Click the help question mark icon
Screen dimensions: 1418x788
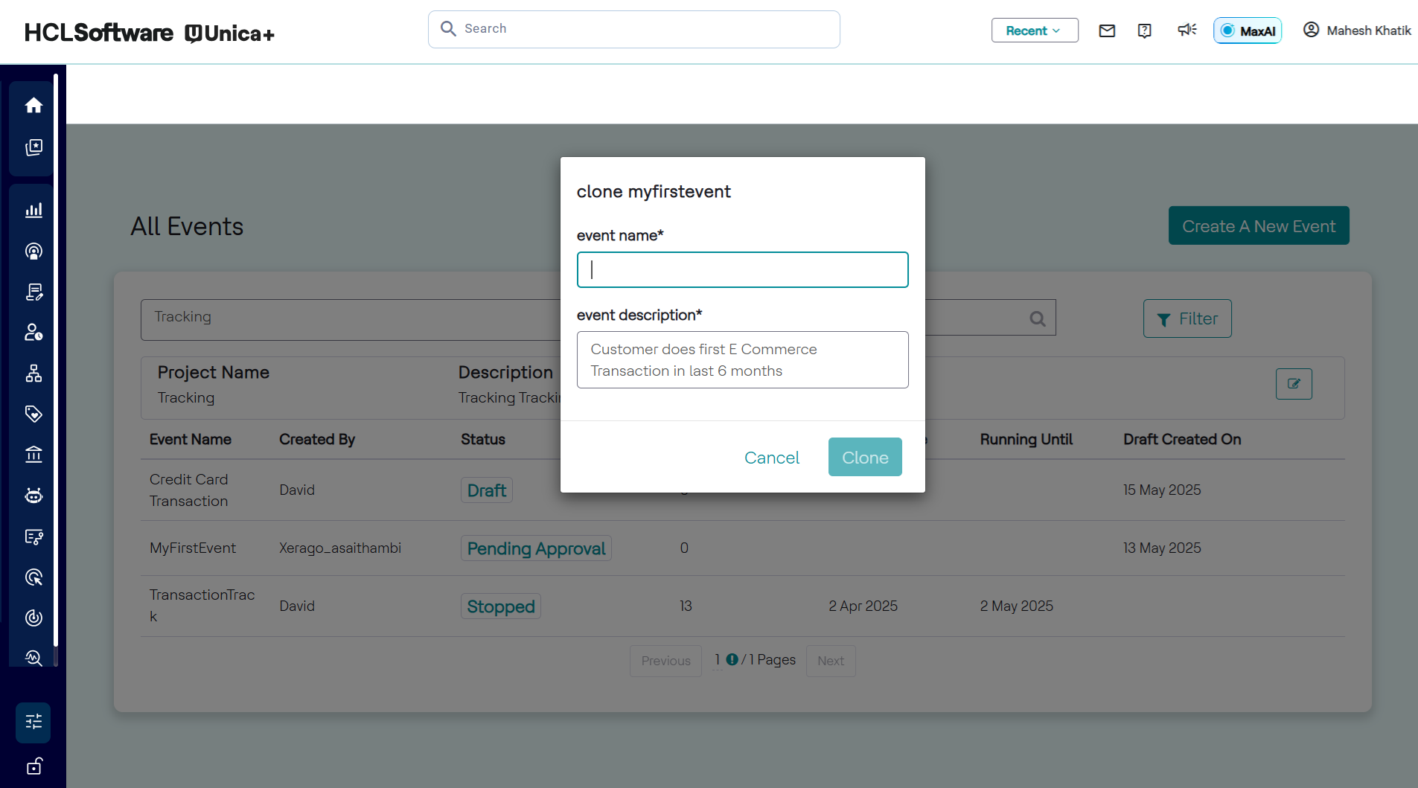pos(1145,31)
